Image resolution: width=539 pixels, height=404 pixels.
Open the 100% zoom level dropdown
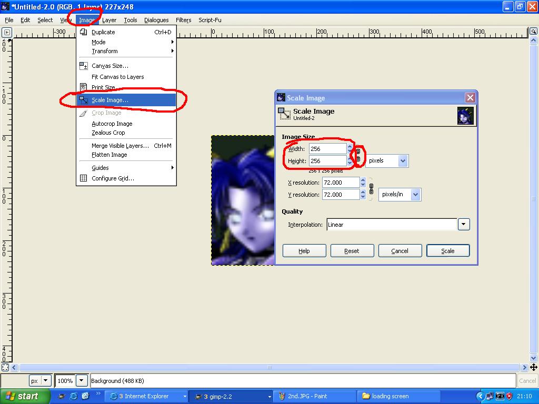pyautogui.click(x=82, y=381)
